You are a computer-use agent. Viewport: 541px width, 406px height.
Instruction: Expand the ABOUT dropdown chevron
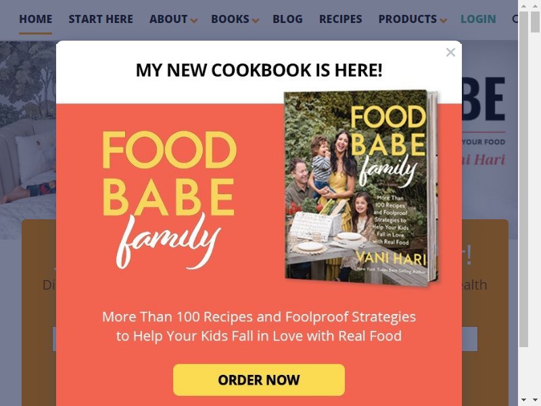(194, 21)
